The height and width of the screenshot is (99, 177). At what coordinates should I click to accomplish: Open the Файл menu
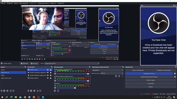pyautogui.click(x=3, y=3)
